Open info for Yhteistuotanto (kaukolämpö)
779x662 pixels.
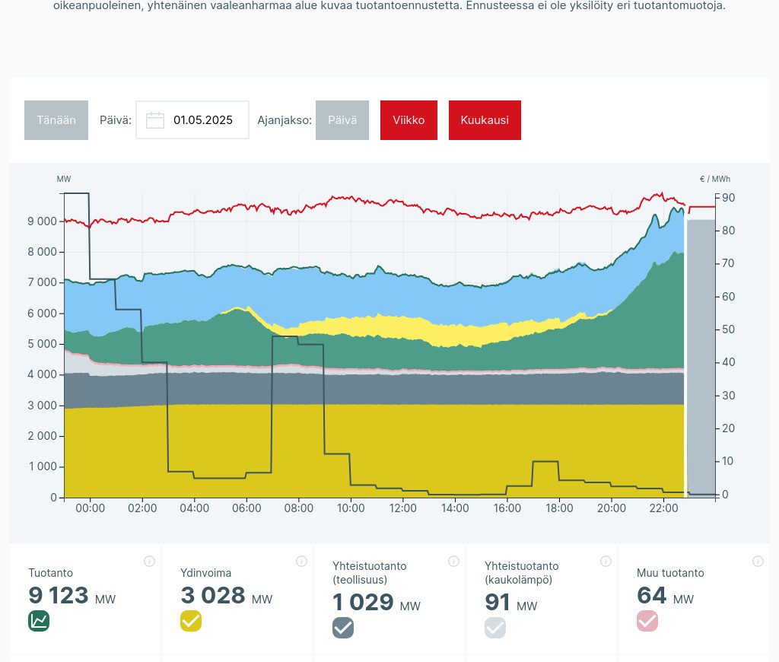(606, 562)
